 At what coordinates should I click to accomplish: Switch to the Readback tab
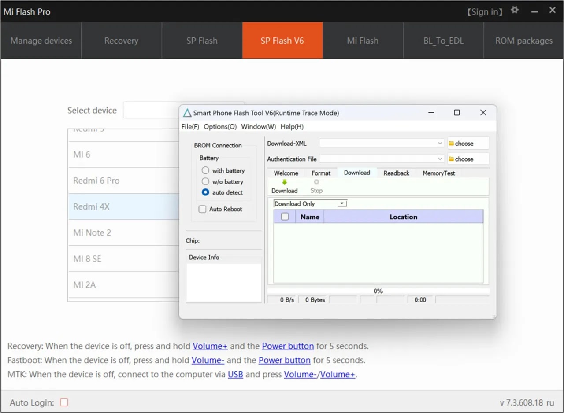pos(396,173)
